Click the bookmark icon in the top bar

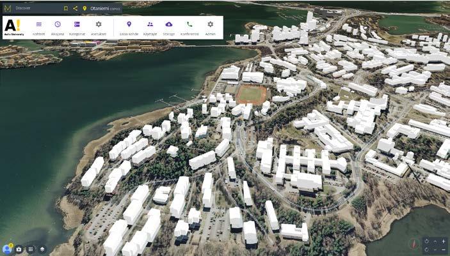coord(66,8)
